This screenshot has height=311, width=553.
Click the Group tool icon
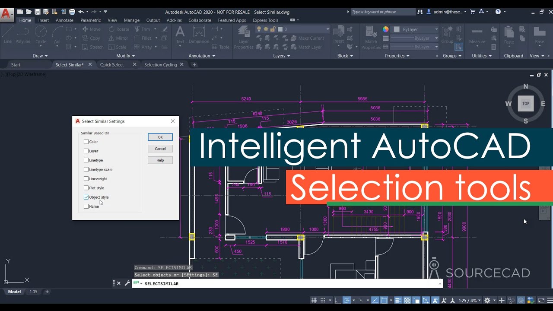click(x=447, y=35)
